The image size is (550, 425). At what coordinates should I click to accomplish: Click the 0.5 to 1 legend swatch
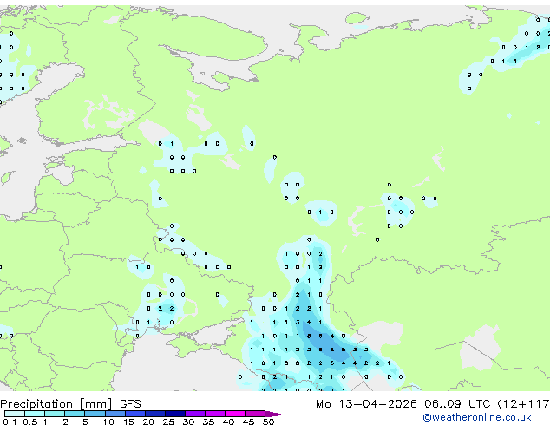pyautogui.click(x=35, y=414)
